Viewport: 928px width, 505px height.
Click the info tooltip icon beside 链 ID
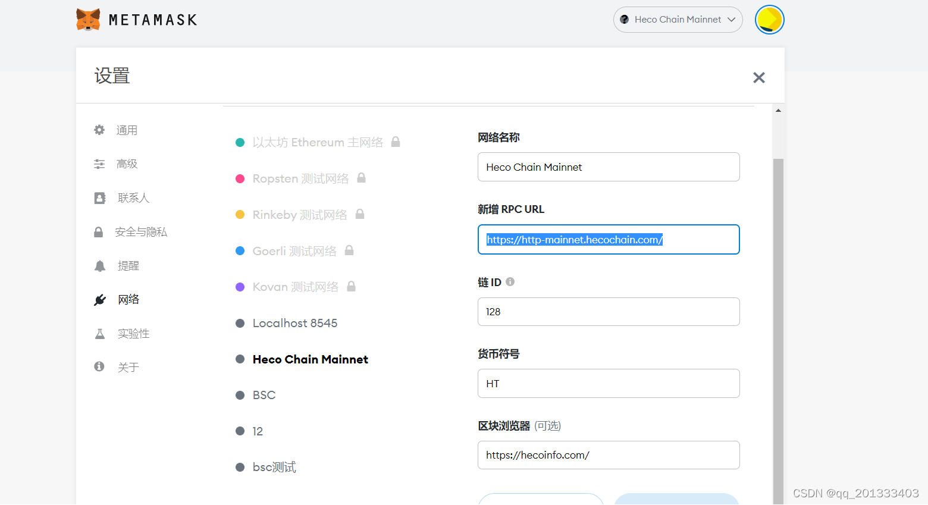click(510, 282)
